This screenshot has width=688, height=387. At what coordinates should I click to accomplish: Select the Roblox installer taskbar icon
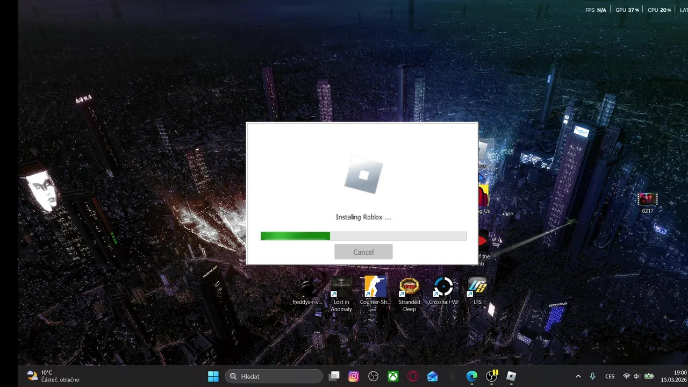pos(511,376)
